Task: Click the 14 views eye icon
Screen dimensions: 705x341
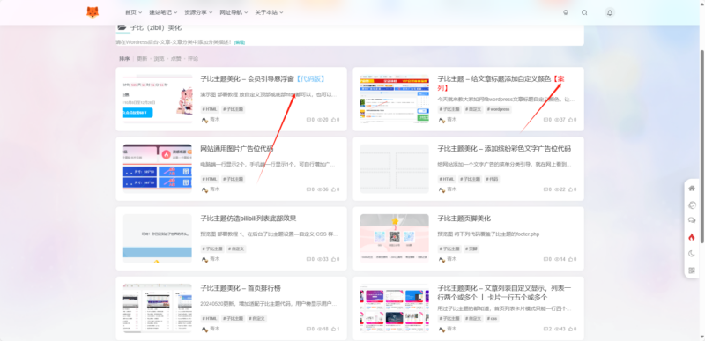Action: point(557,259)
